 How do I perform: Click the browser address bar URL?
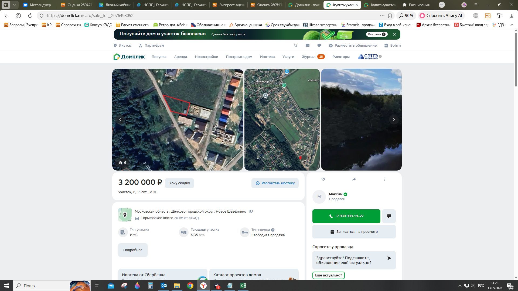click(x=90, y=16)
